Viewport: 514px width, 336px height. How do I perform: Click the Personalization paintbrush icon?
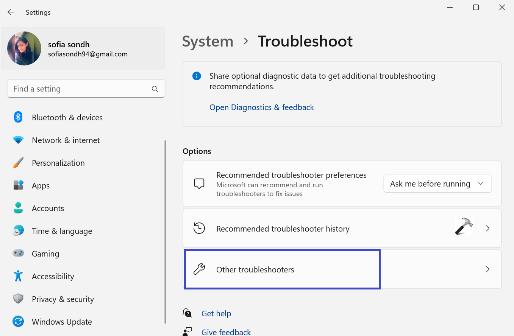click(18, 163)
